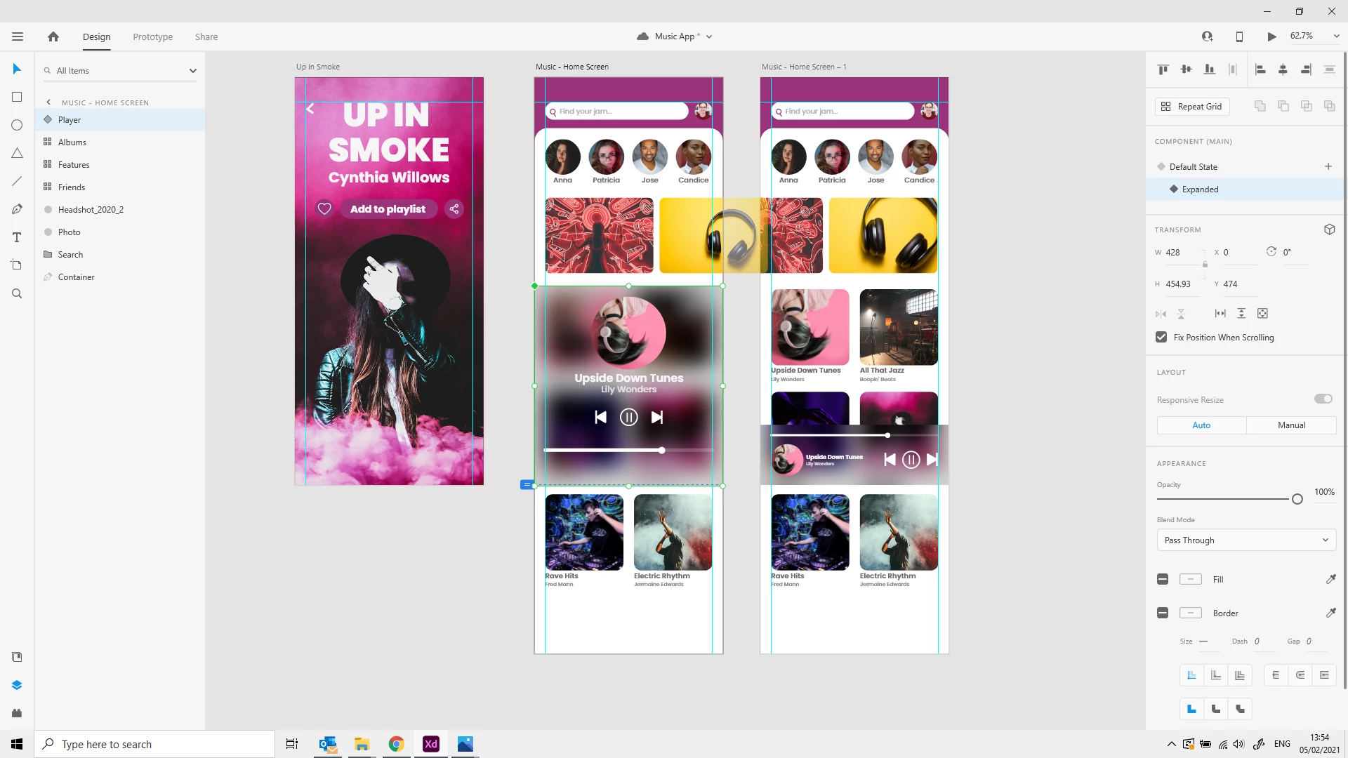1348x758 pixels.
Task: Select the Ellipse tool
Action: click(17, 125)
